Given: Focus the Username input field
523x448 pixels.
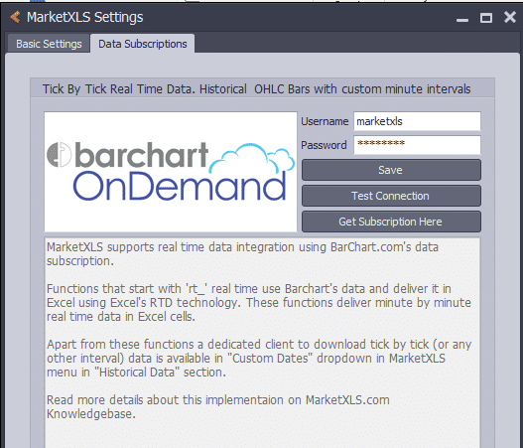Looking at the screenshot, I should pos(417,121).
